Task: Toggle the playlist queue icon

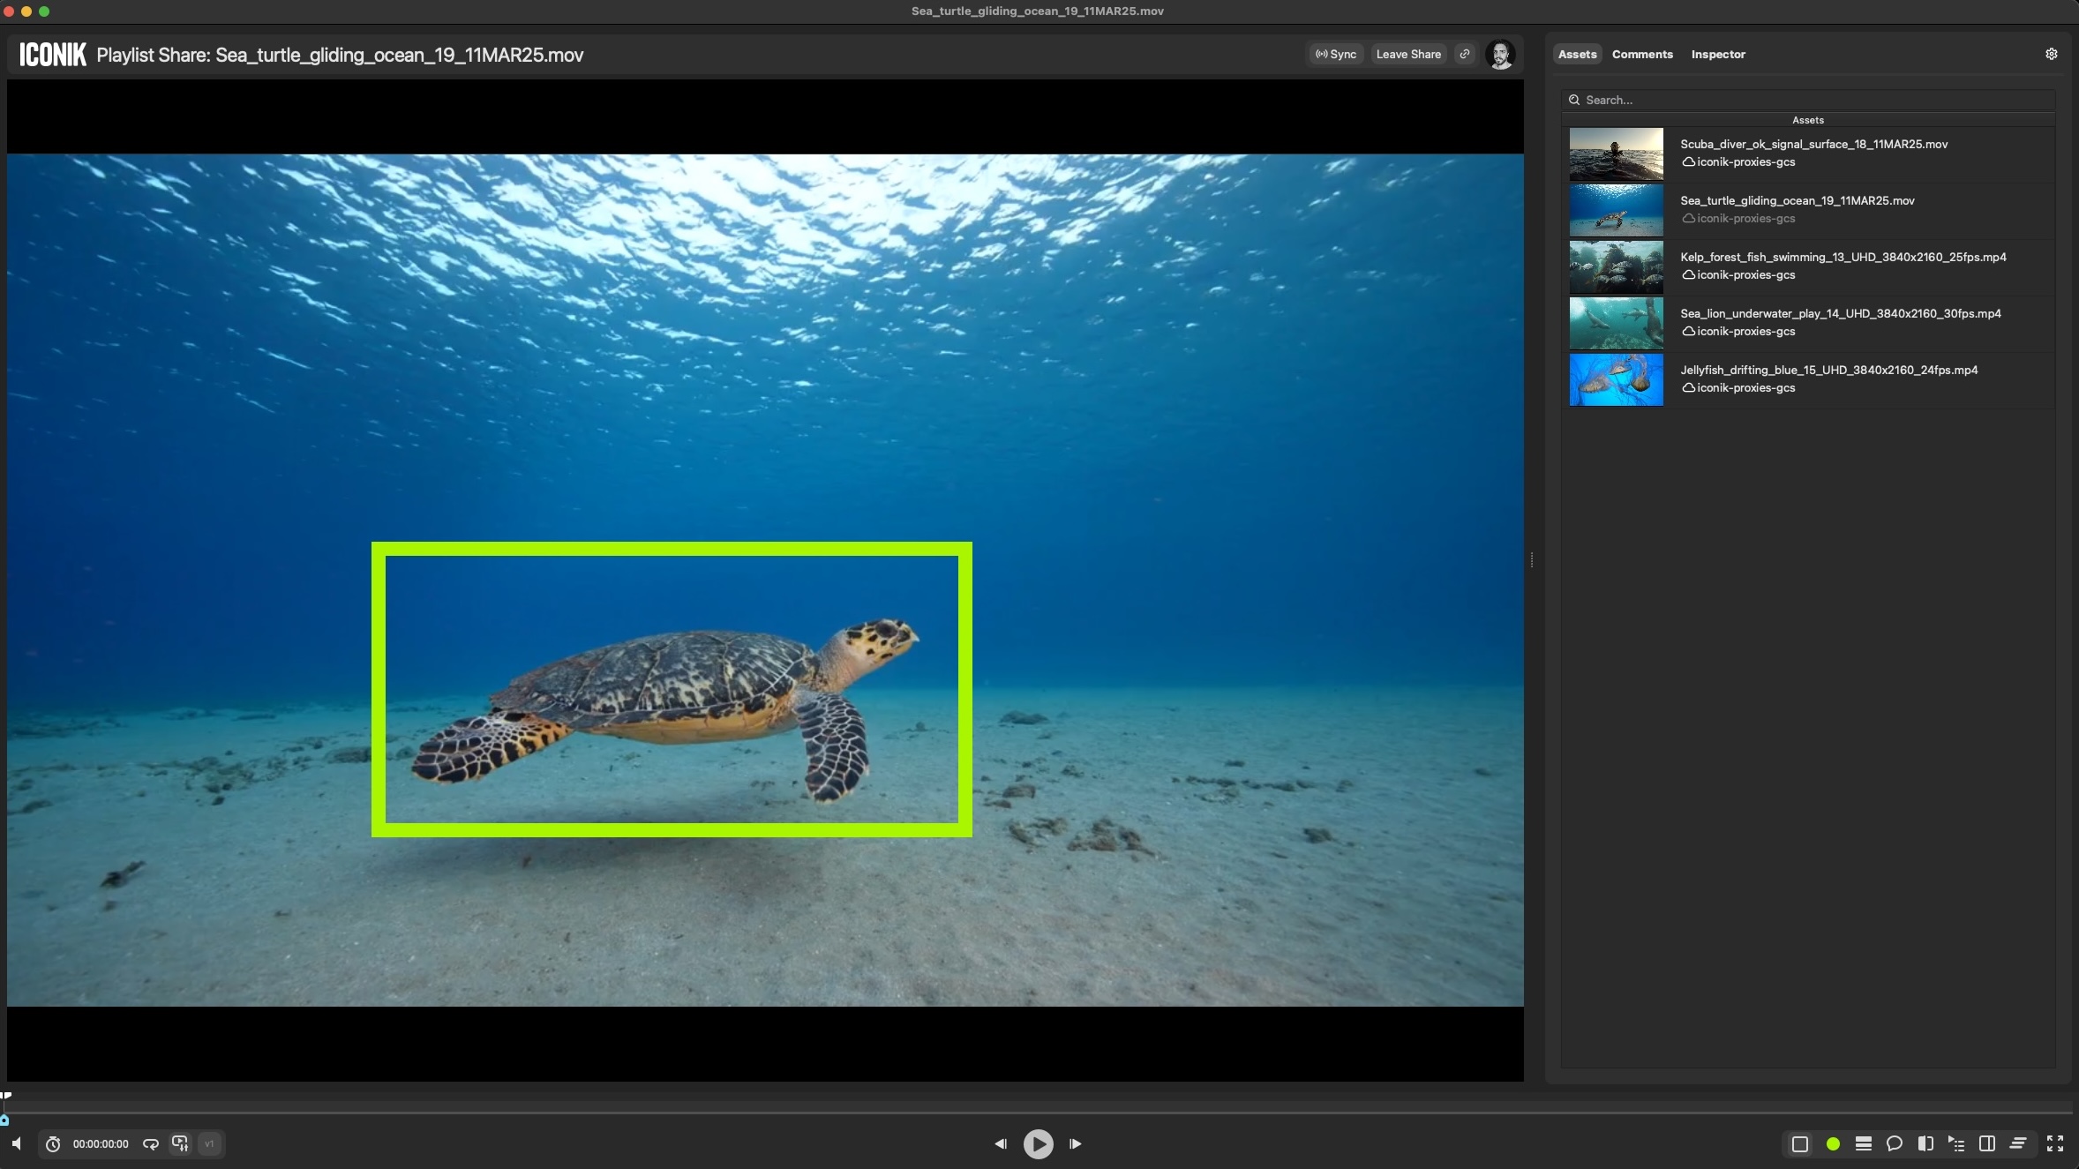Action: pos(1956,1144)
